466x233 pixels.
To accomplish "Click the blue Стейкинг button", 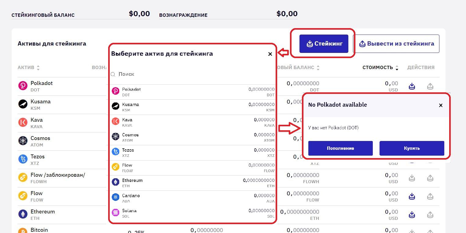I will [x=324, y=44].
